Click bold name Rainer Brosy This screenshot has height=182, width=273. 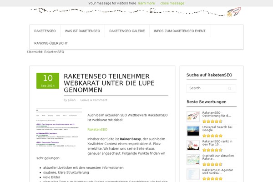[130, 139]
